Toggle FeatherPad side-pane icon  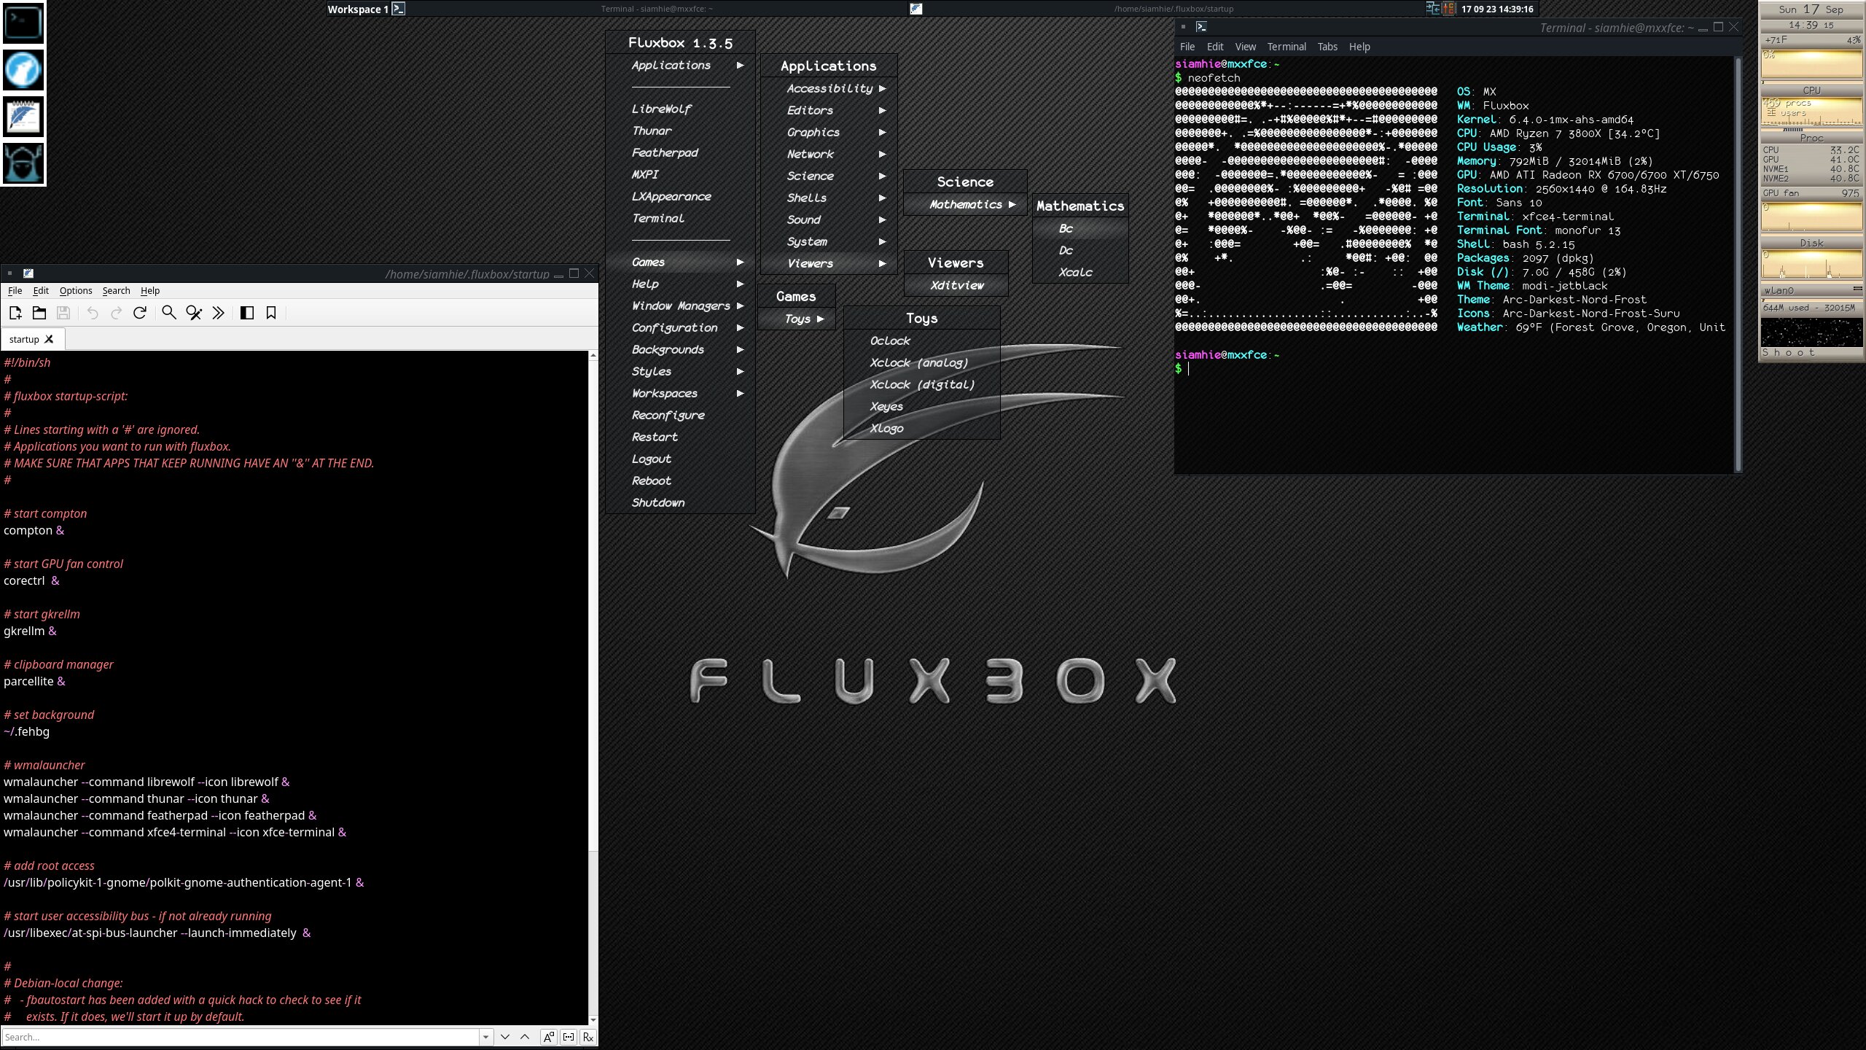pyautogui.click(x=247, y=313)
